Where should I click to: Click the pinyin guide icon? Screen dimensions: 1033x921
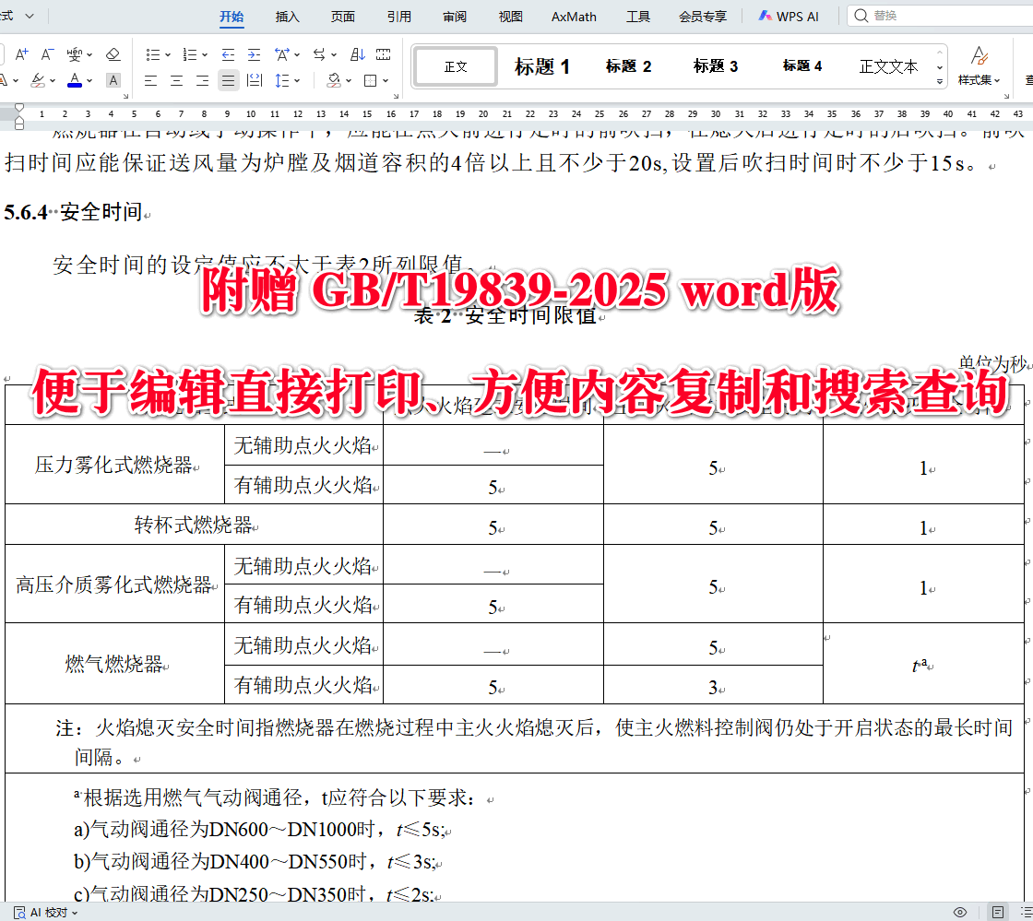pos(75,54)
